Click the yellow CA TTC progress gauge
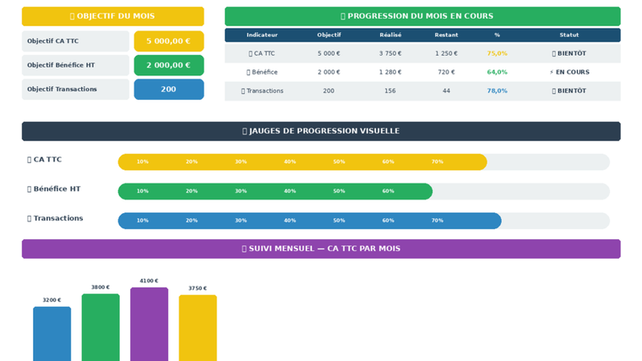This screenshot has height=361, width=642. (302, 162)
